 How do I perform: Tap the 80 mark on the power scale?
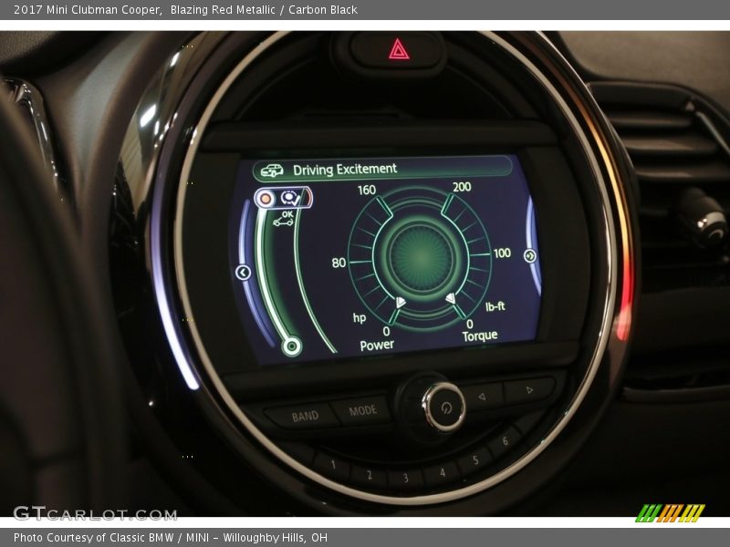(339, 263)
